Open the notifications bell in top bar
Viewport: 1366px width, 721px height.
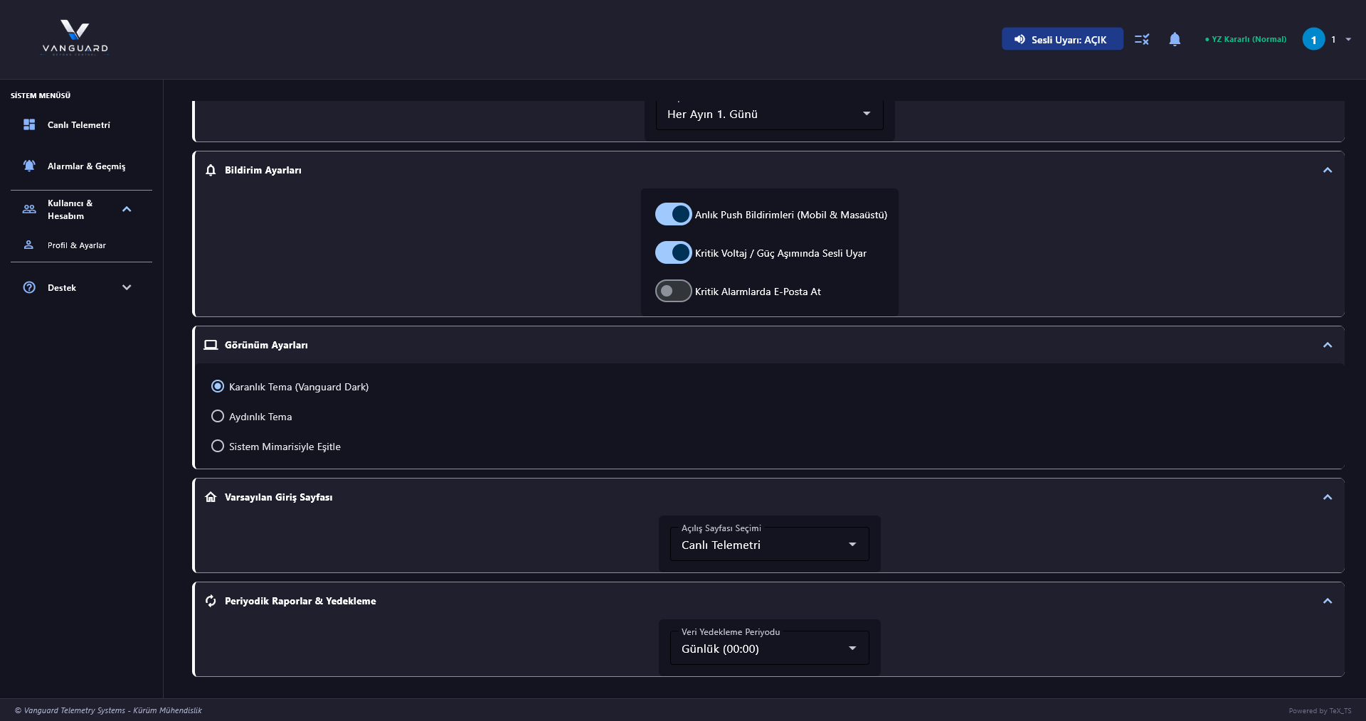(1175, 39)
